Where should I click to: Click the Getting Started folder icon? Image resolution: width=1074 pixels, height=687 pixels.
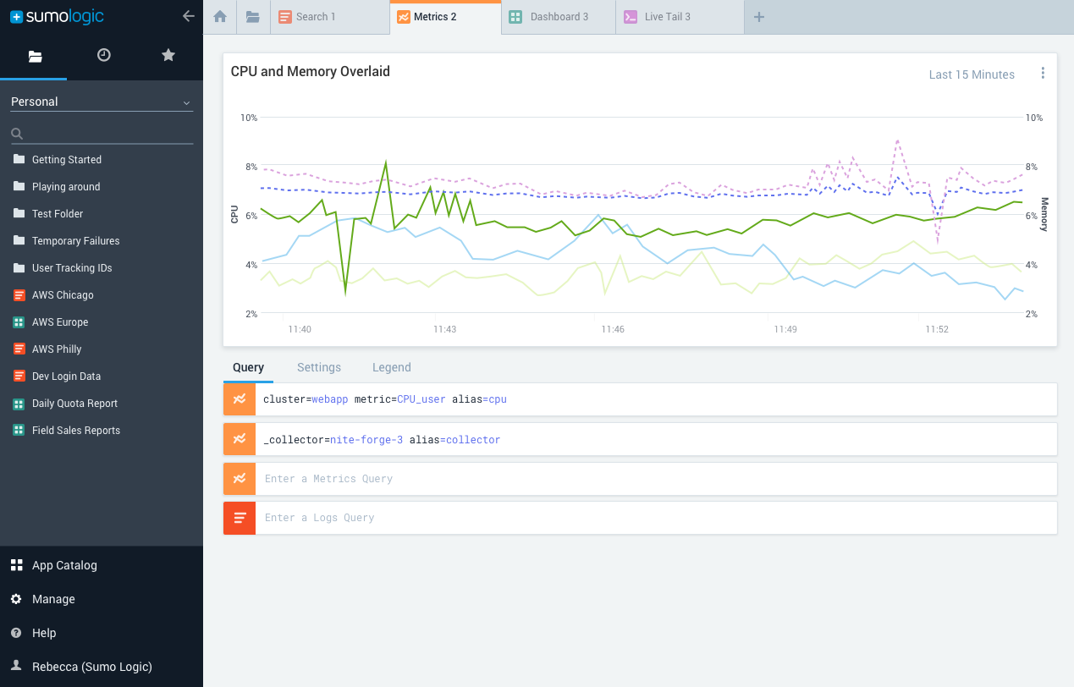(x=19, y=160)
